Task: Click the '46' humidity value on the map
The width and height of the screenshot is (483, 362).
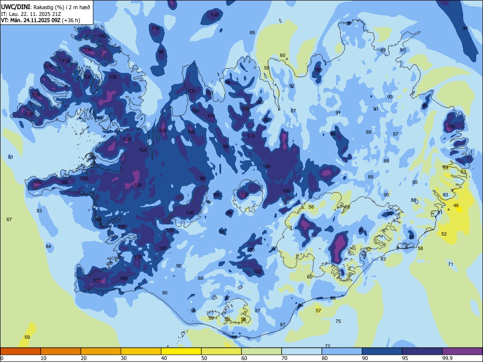Action: pyautogui.click(x=456, y=205)
